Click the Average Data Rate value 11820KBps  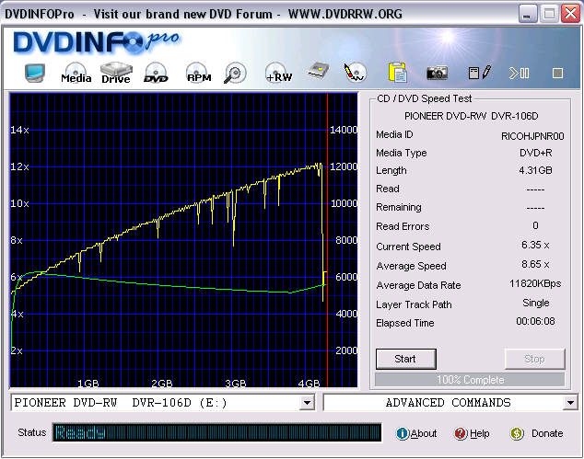535,283
